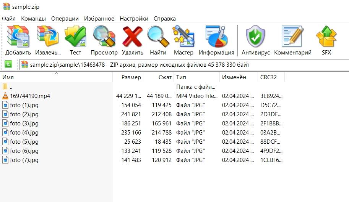The image size is (349, 202).
Task: Click the Удалить (Delete) red X icon
Action: click(132, 37)
